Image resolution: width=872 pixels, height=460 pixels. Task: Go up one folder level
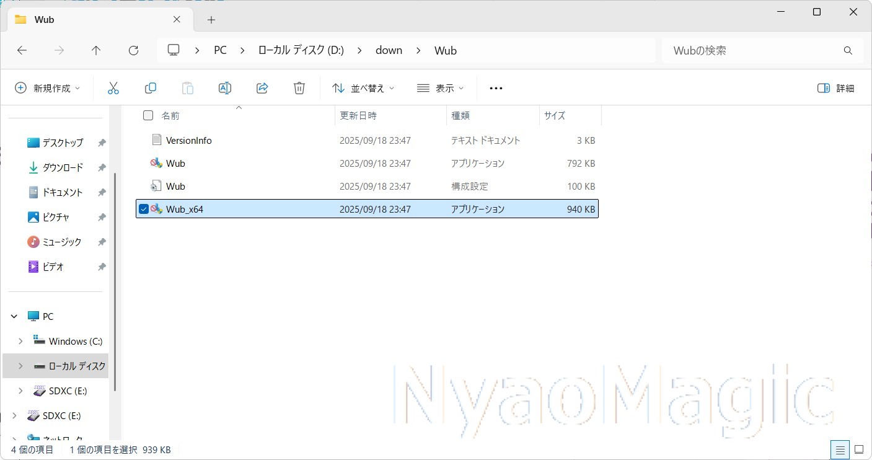(x=96, y=51)
